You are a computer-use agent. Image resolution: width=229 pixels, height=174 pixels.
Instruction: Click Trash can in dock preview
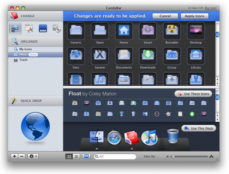click(173, 136)
